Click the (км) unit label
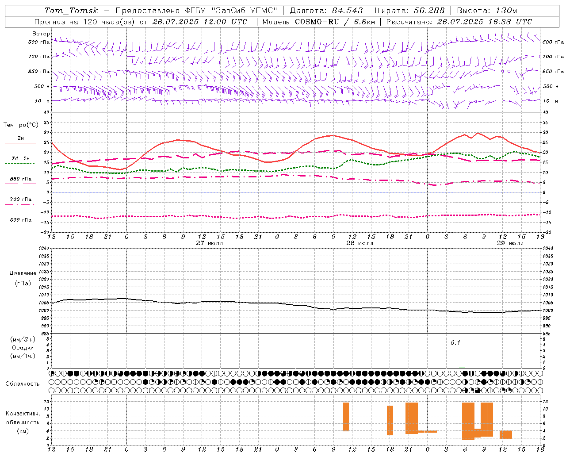The height and width of the screenshot is (453, 566). pos(23,431)
